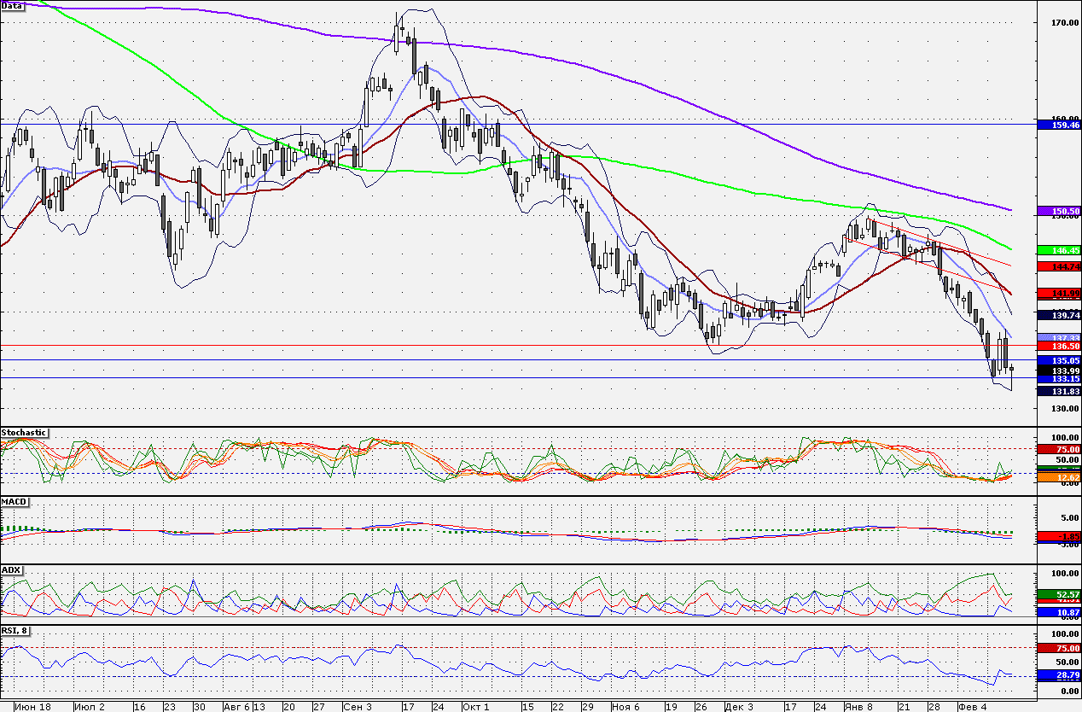Click the red MACD value tag
This screenshot has width=1082, height=712.
pyautogui.click(x=1059, y=536)
